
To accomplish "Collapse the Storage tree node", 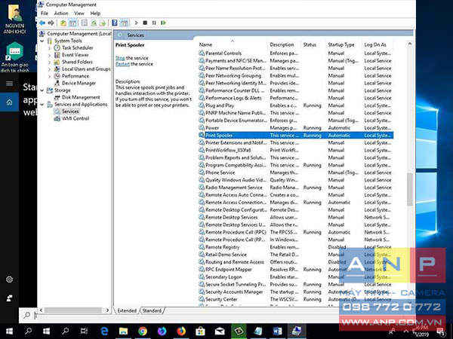I will [42, 90].
